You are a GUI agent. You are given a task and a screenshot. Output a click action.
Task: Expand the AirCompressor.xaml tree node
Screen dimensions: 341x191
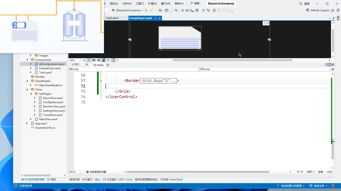click(x=31, y=64)
